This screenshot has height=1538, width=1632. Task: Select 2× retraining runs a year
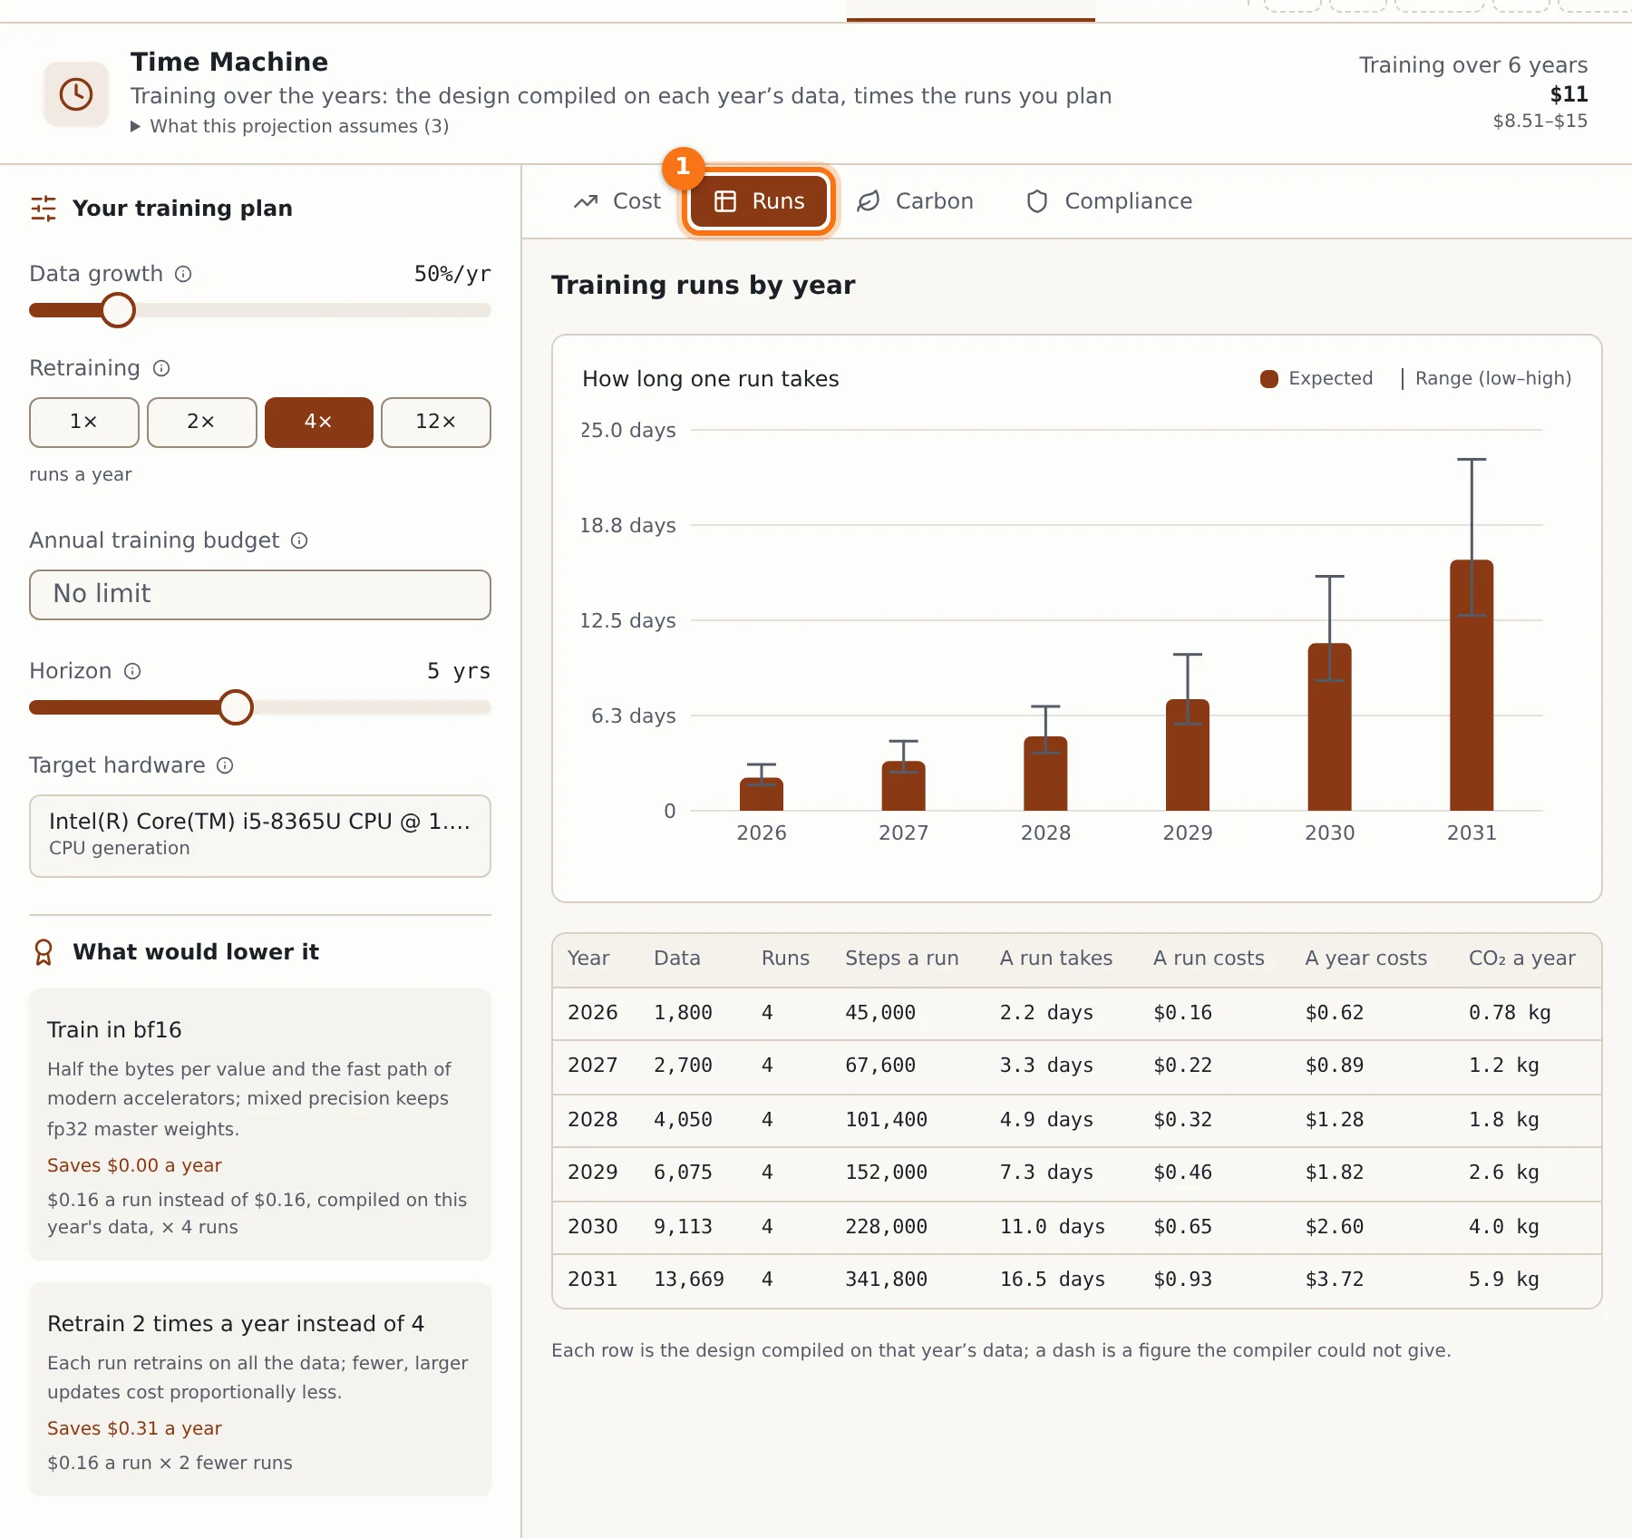pyautogui.click(x=201, y=423)
